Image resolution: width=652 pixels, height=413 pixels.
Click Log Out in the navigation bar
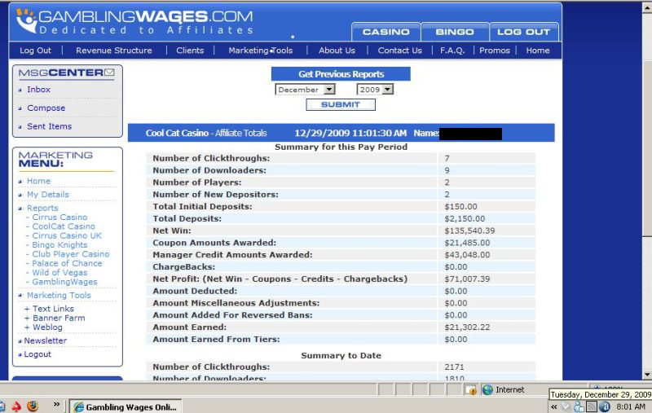coord(35,51)
